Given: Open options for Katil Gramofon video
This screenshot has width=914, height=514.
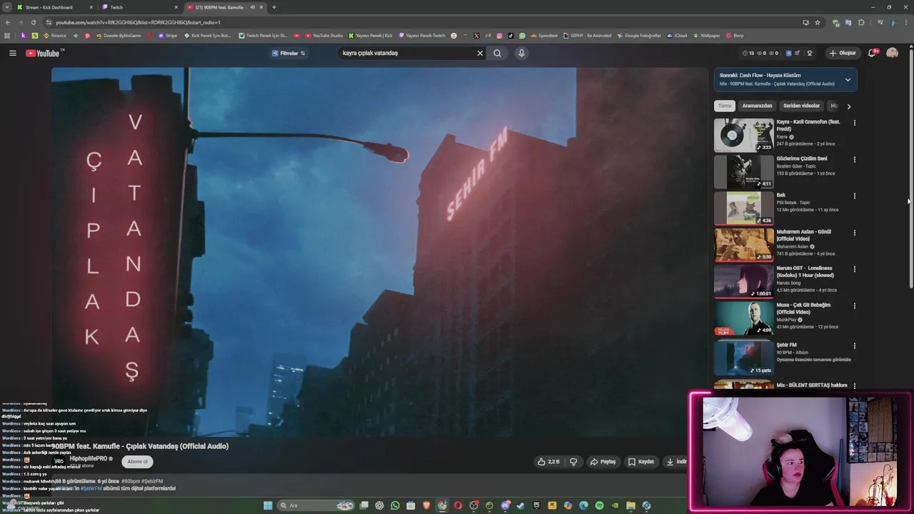Looking at the screenshot, I should 854,123.
